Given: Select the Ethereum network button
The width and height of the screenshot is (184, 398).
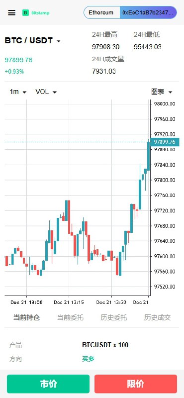Looking at the screenshot, I should pyautogui.click(x=101, y=13).
